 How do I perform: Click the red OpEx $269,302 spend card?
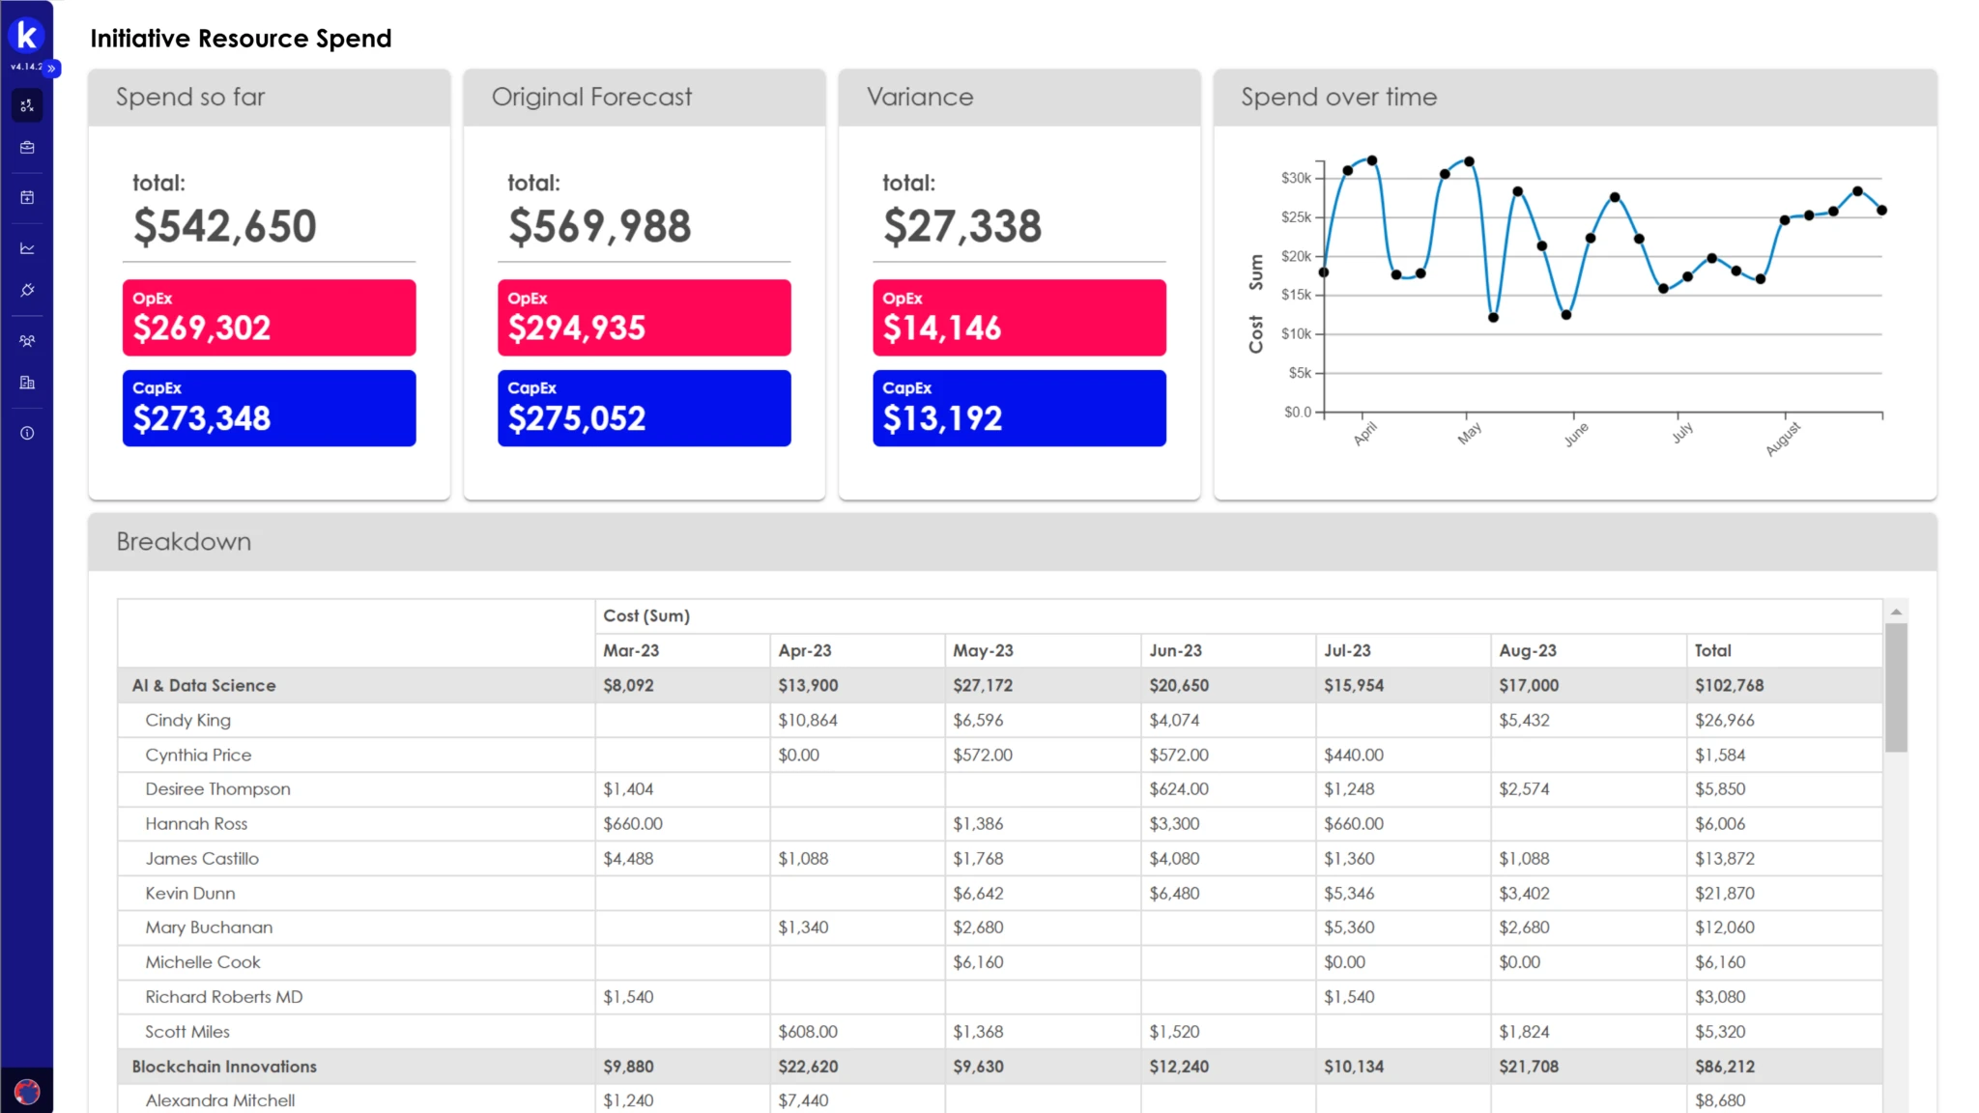[x=269, y=318]
